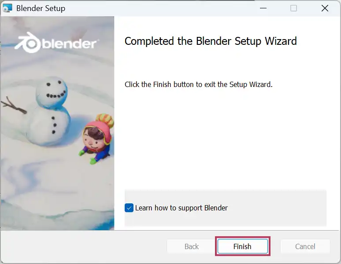Click the greyed-out maximize window icon

293,8
